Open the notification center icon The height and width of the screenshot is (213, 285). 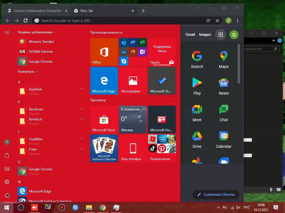tap(276, 207)
